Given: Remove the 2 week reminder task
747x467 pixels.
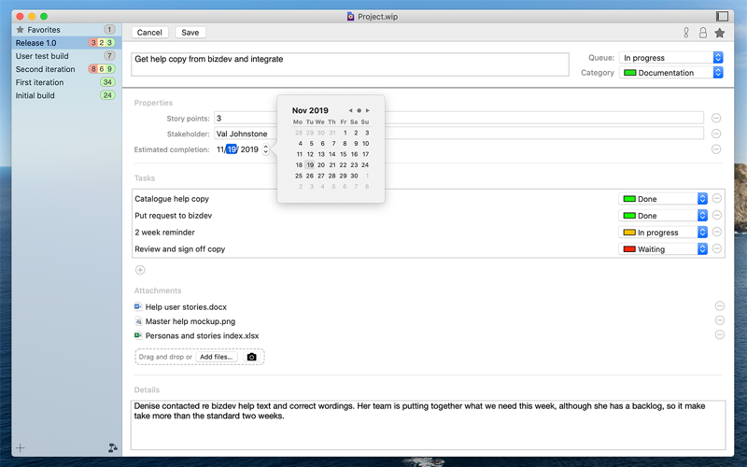Looking at the screenshot, I should coord(716,232).
